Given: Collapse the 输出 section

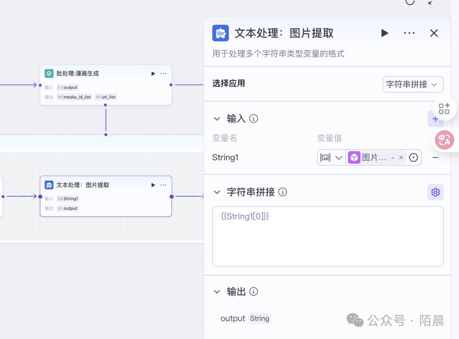Looking at the screenshot, I should (x=217, y=292).
